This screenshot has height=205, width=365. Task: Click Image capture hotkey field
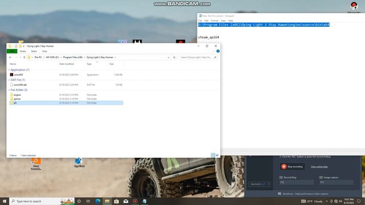pos(336,182)
